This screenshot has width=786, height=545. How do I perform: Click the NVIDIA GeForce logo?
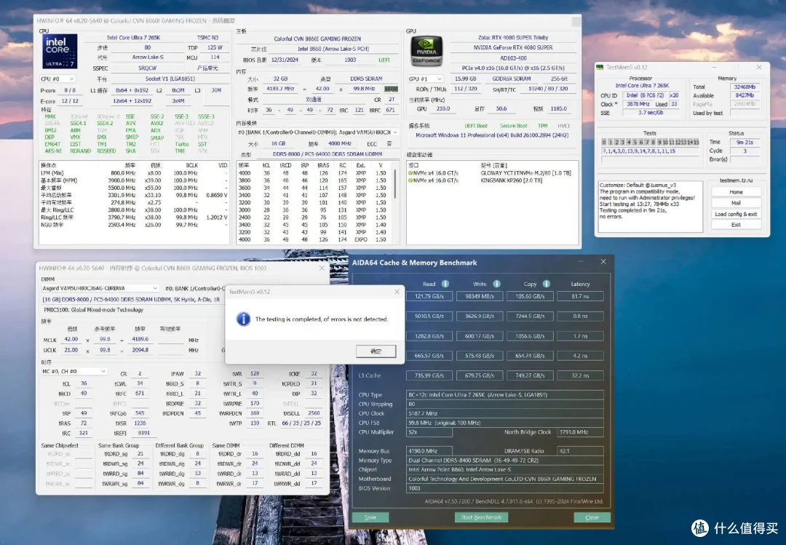(x=426, y=51)
